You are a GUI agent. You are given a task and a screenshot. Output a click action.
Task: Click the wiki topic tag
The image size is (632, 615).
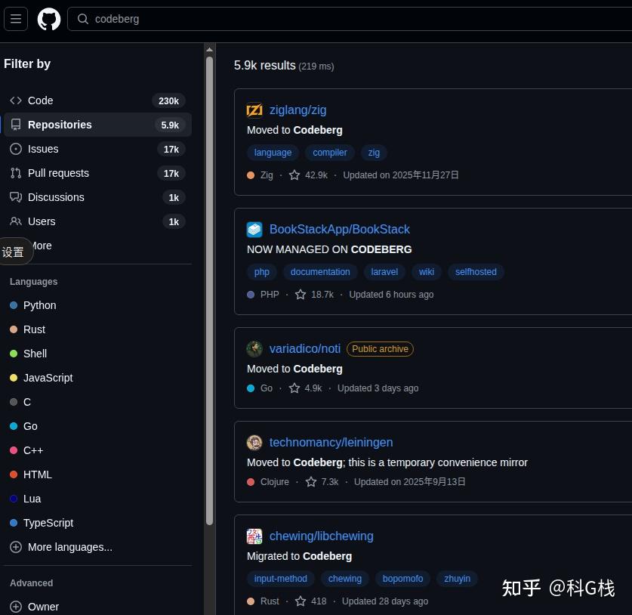click(x=427, y=272)
